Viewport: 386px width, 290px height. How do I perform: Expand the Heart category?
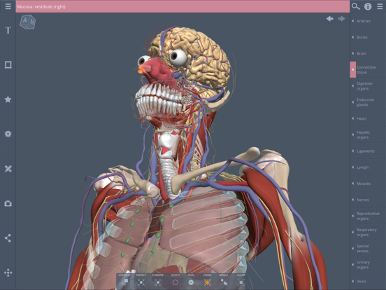[x=368, y=118]
